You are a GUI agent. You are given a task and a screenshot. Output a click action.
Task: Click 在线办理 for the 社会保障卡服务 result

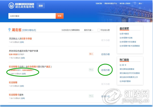coord(105,96)
